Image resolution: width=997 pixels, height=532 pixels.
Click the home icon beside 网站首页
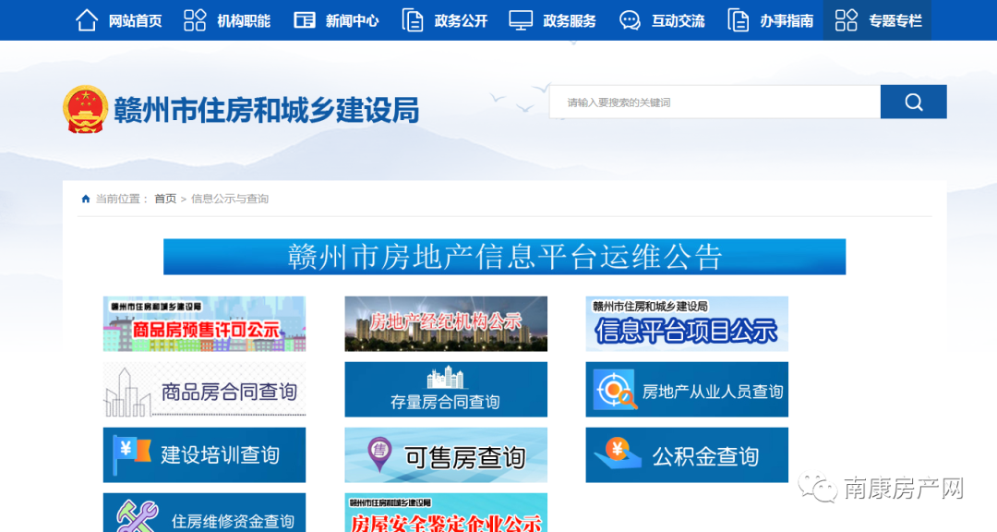[87, 19]
